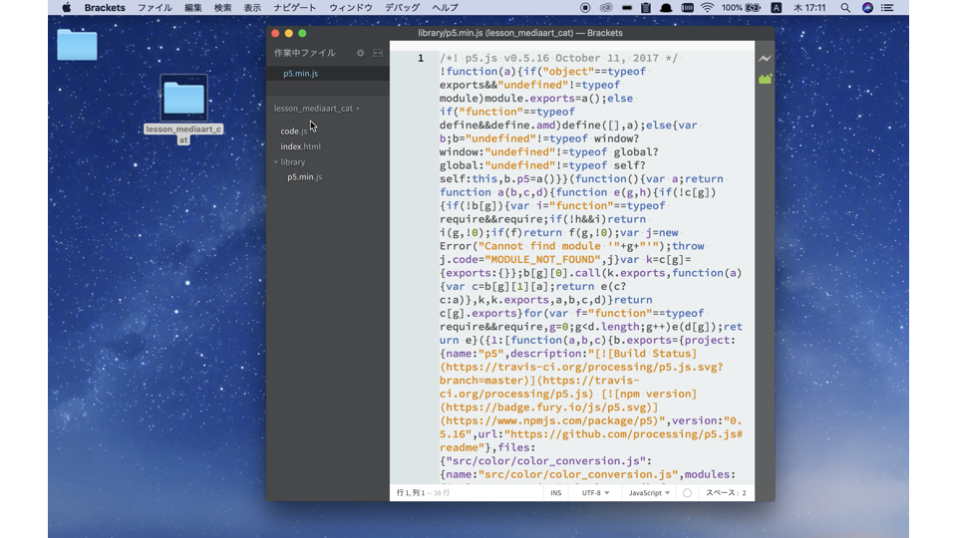This screenshot has height=538, width=957.
Task: Open the UTF-8 encoding dropdown
Action: pos(595,493)
